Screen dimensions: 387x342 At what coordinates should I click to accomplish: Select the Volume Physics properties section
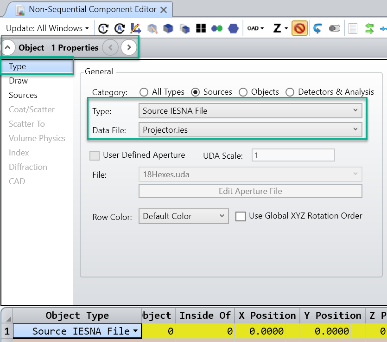37,138
